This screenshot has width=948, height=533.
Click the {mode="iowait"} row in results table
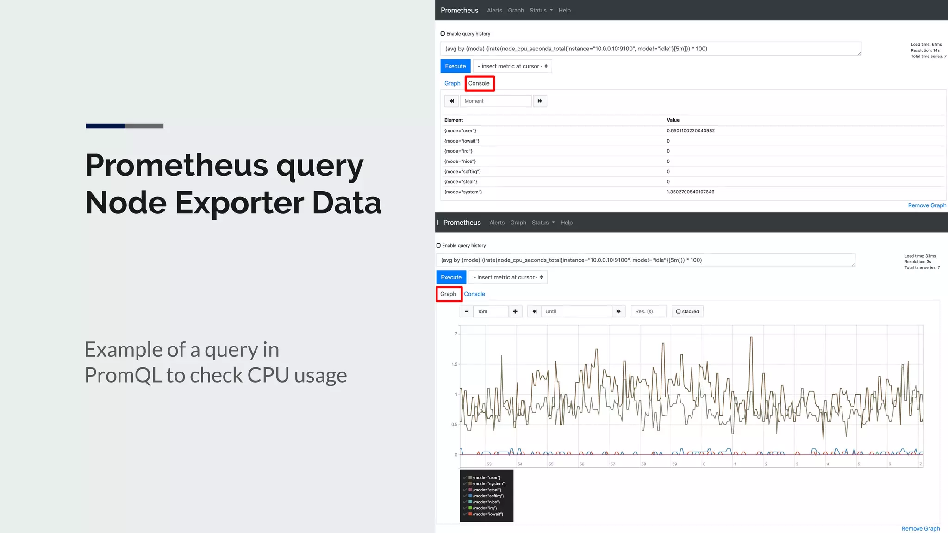[692, 141]
